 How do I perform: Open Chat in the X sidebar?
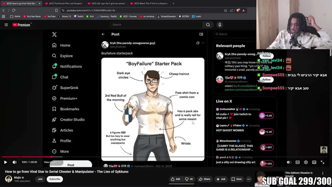(x=60, y=77)
